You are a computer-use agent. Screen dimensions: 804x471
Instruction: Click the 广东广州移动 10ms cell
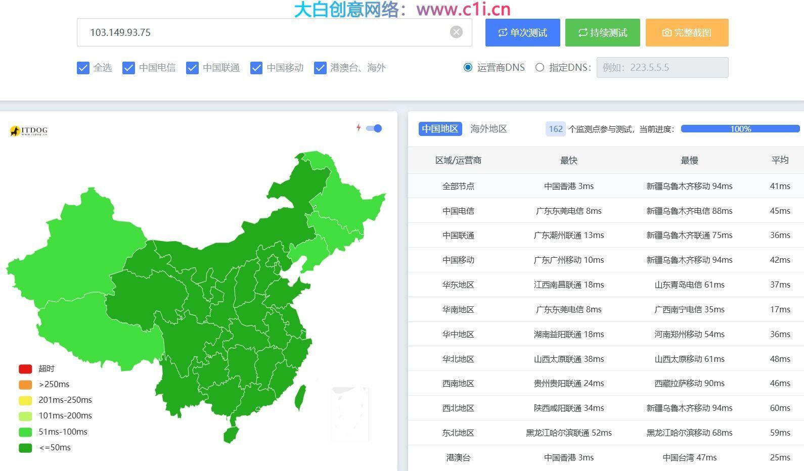(569, 260)
